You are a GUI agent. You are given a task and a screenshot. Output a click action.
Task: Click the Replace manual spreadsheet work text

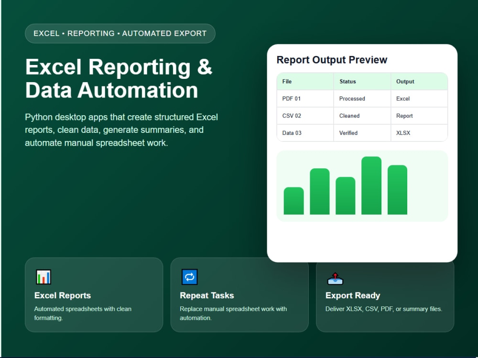pyautogui.click(x=233, y=313)
